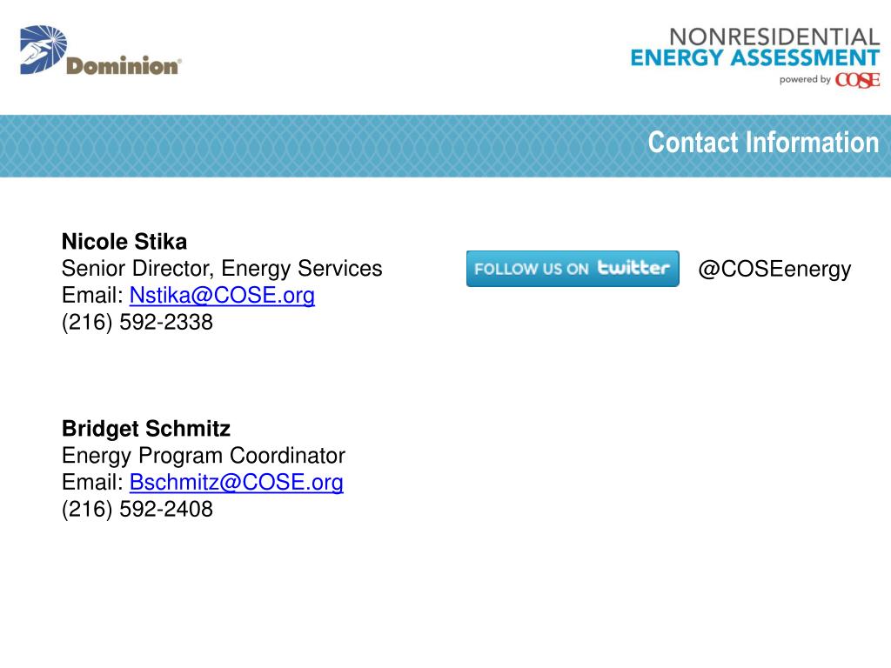The width and height of the screenshot is (891, 668).
Task: Click the Follow Us On Twitter button
Action: [x=573, y=269]
